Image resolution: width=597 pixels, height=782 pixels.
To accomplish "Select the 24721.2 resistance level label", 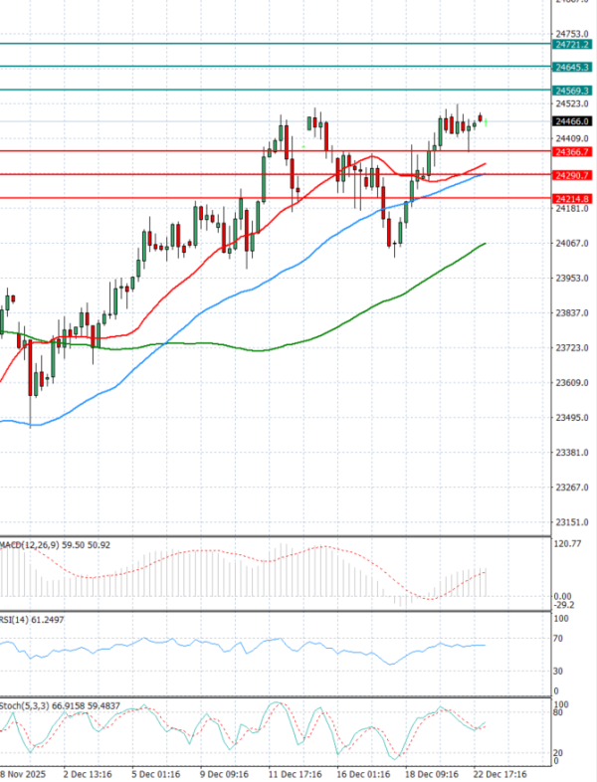I will (573, 44).
